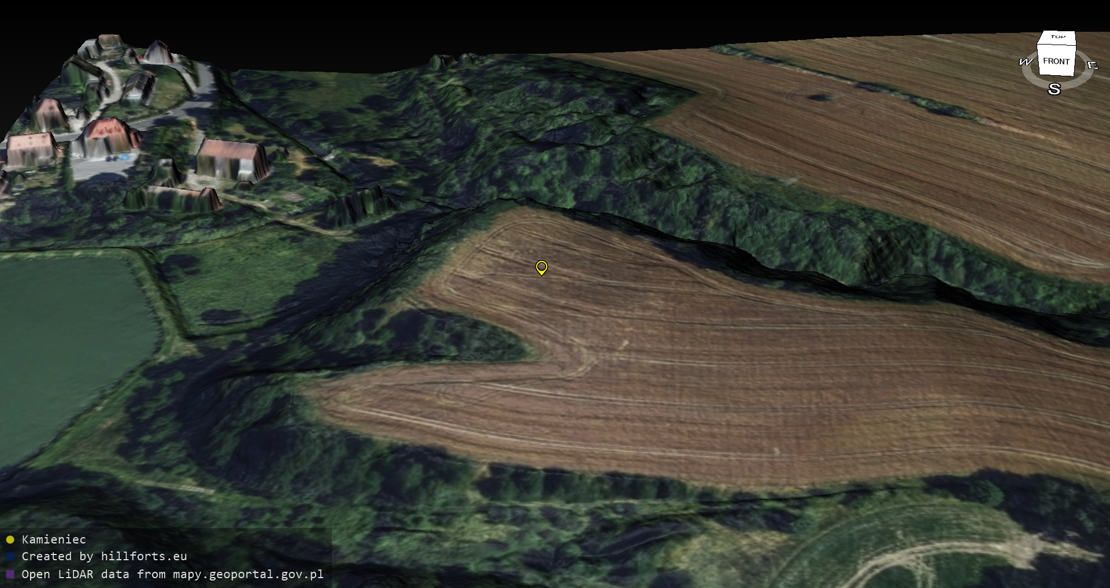Select the E compass direction marker
This screenshot has height=588, width=1110.
coord(1092,65)
